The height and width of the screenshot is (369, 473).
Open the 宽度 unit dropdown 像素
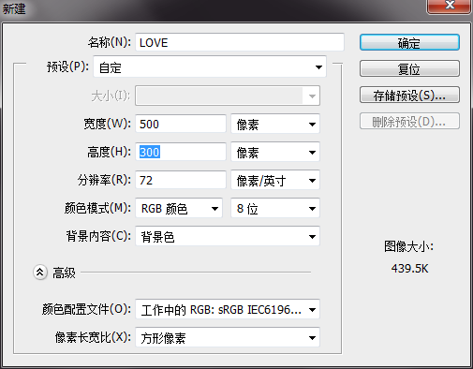275,124
